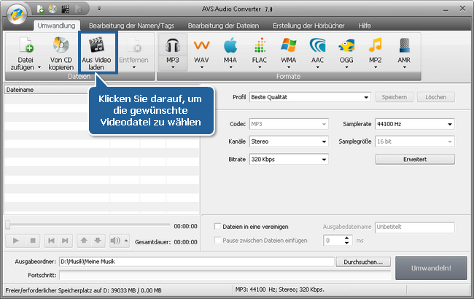The height and width of the screenshot is (299, 474).
Task: Expand the Bitrate 320 Kbps dropdown
Action: tap(289, 159)
